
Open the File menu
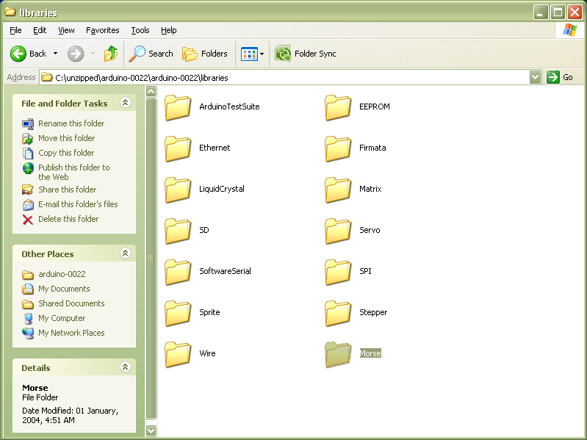coord(15,30)
